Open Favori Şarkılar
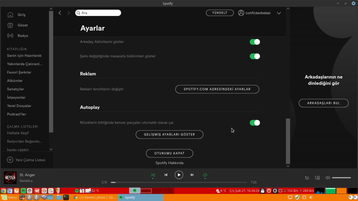 pos(19,73)
